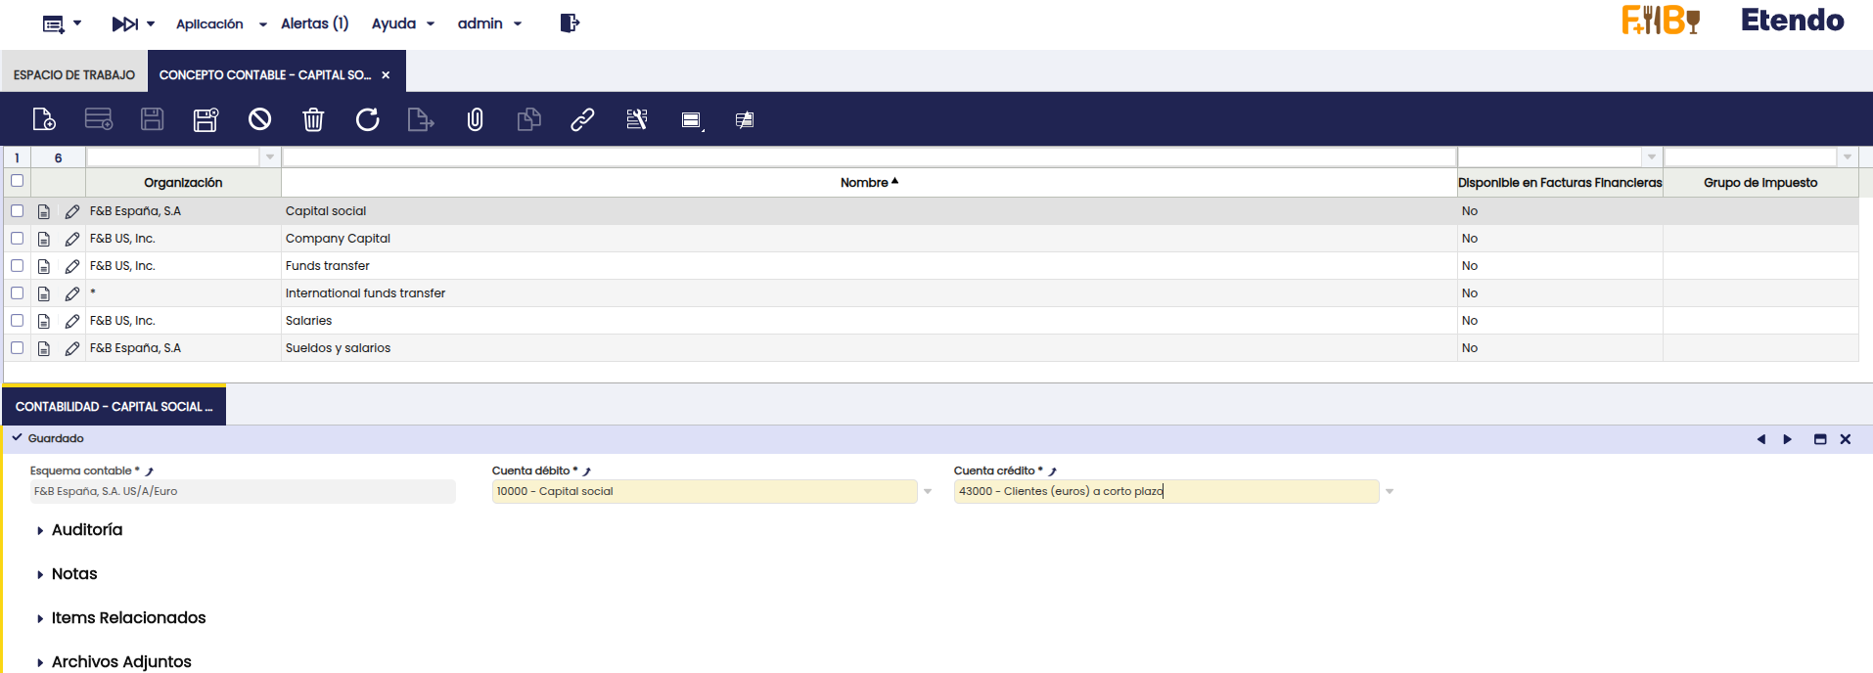This screenshot has height=673, width=1873.
Task: Expand the Items Relacionados section
Action: pyautogui.click(x=128, y=618)
